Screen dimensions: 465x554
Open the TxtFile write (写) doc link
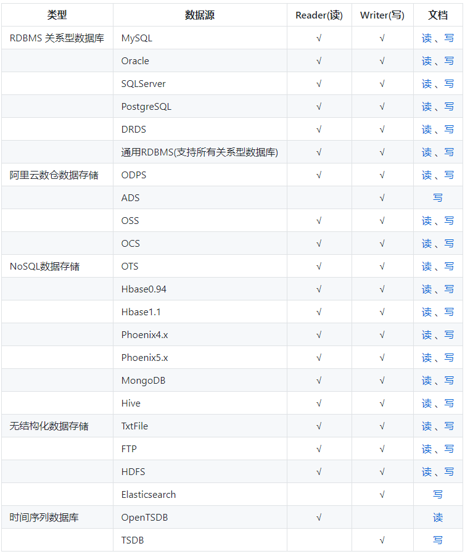coord(449,426)
